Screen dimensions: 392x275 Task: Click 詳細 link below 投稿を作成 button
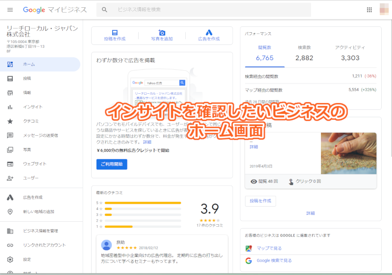click(x=311, y=213)
